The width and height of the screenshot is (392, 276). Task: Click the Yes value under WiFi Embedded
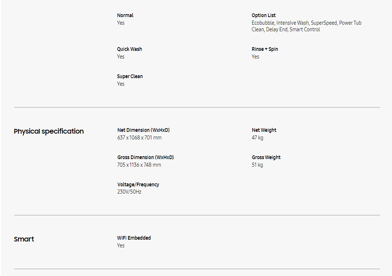[x=121, y=245]
